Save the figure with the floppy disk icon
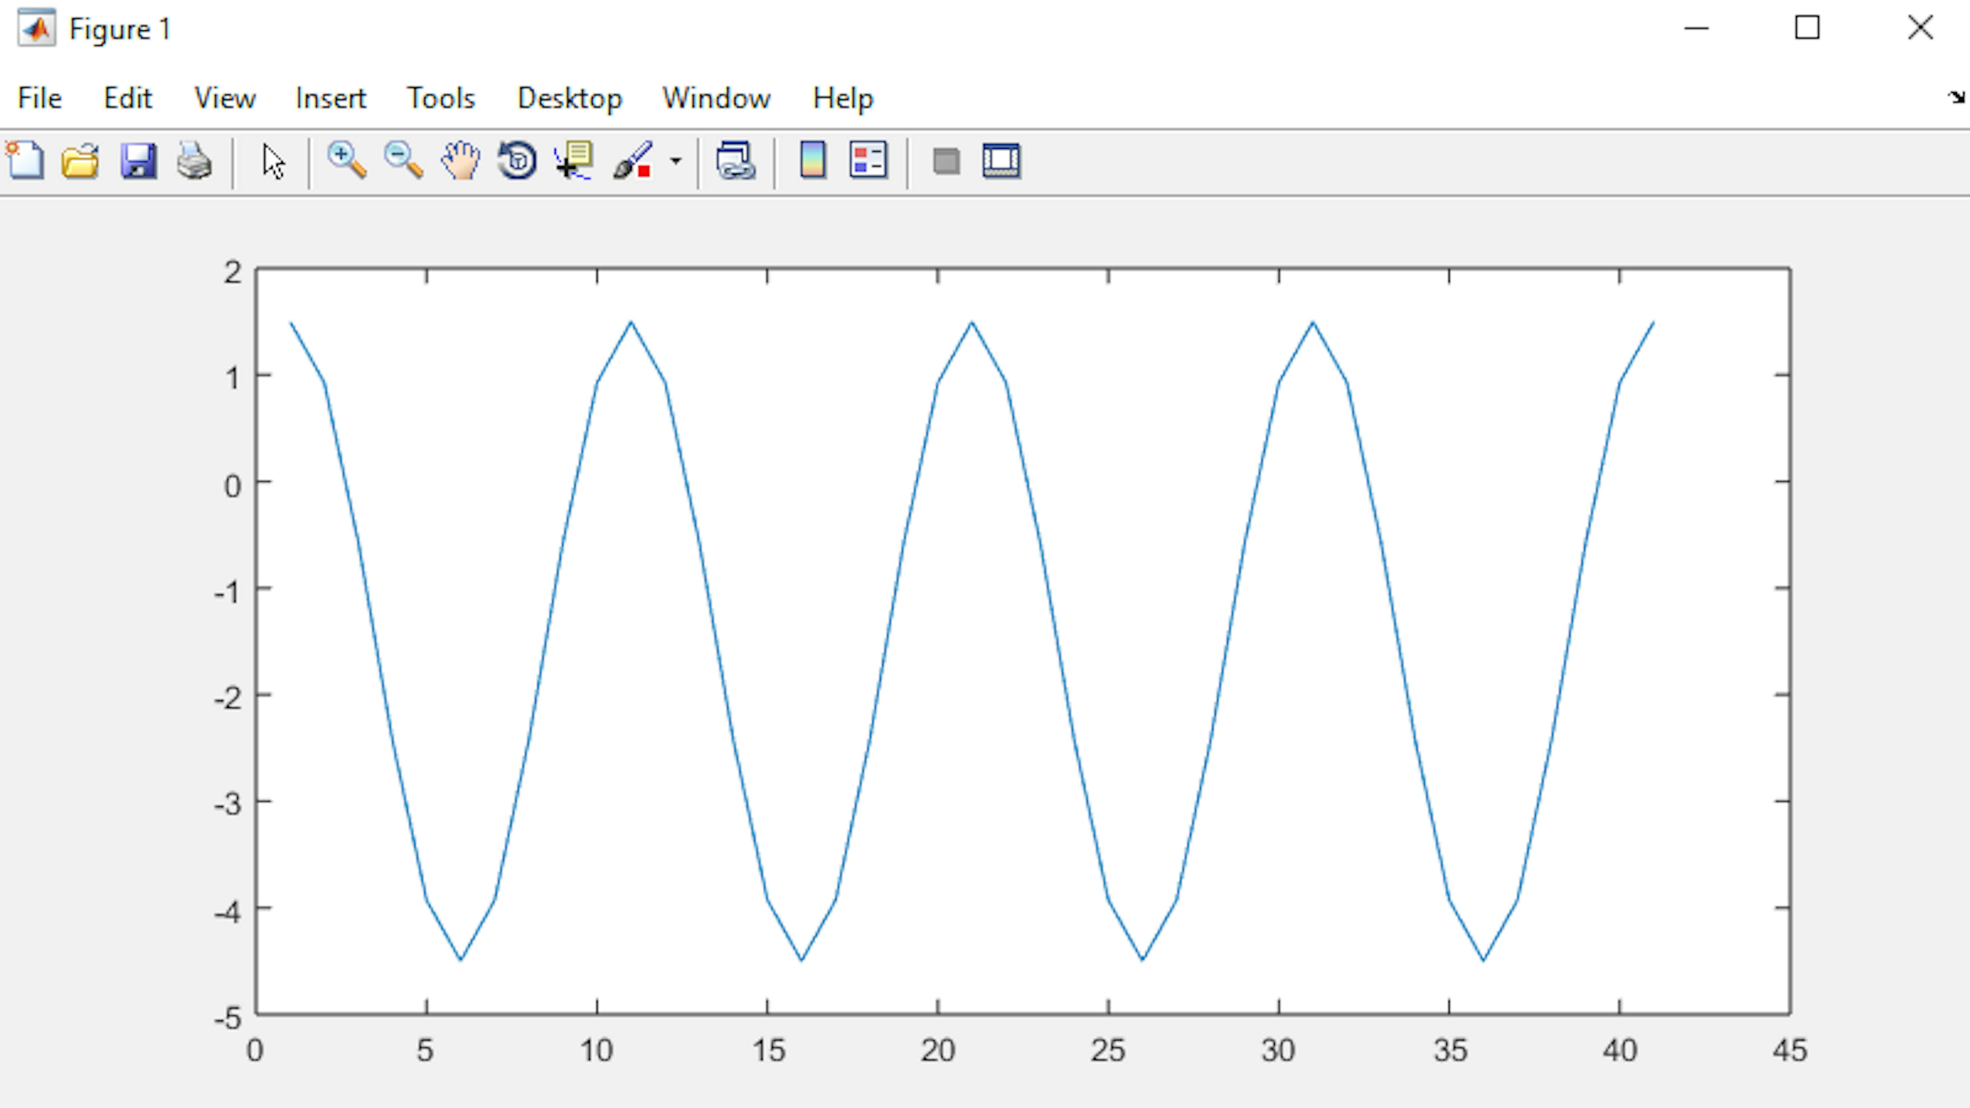The image size is (1970, 1108). coord(139,161)
